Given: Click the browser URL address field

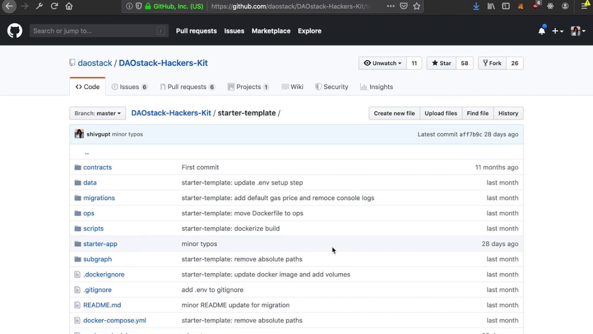Looking at the screenshot, I should [290, 6].
